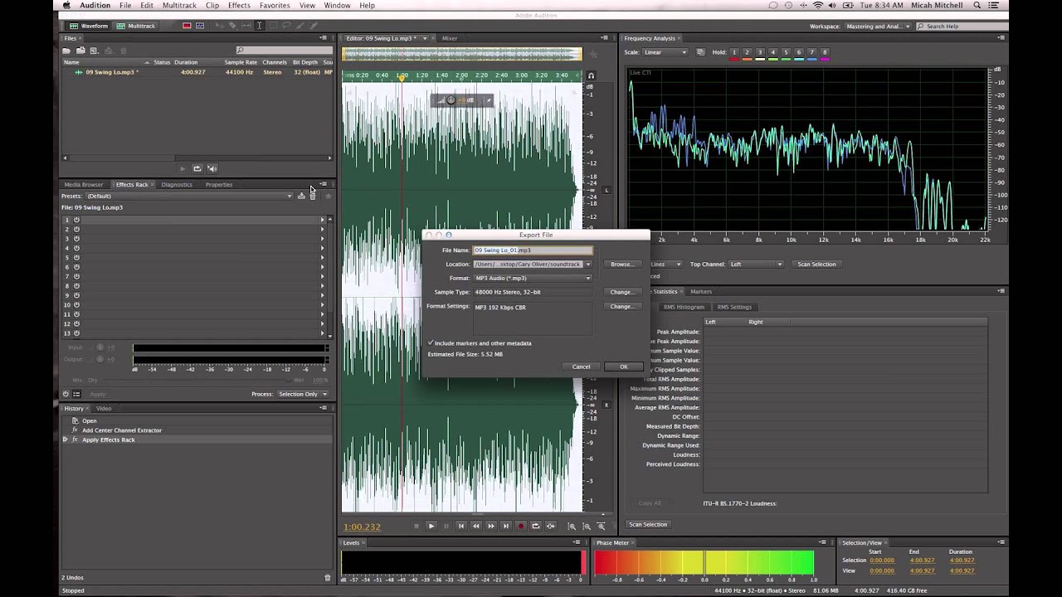Click Cancel in Export File dialog
Screen dimensions: 1062x597
581,366
